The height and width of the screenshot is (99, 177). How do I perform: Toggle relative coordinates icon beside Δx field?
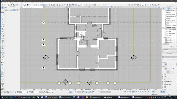coord(15,92)
